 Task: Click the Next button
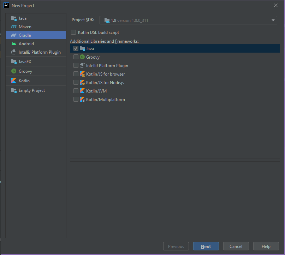[x=206, y=246]
